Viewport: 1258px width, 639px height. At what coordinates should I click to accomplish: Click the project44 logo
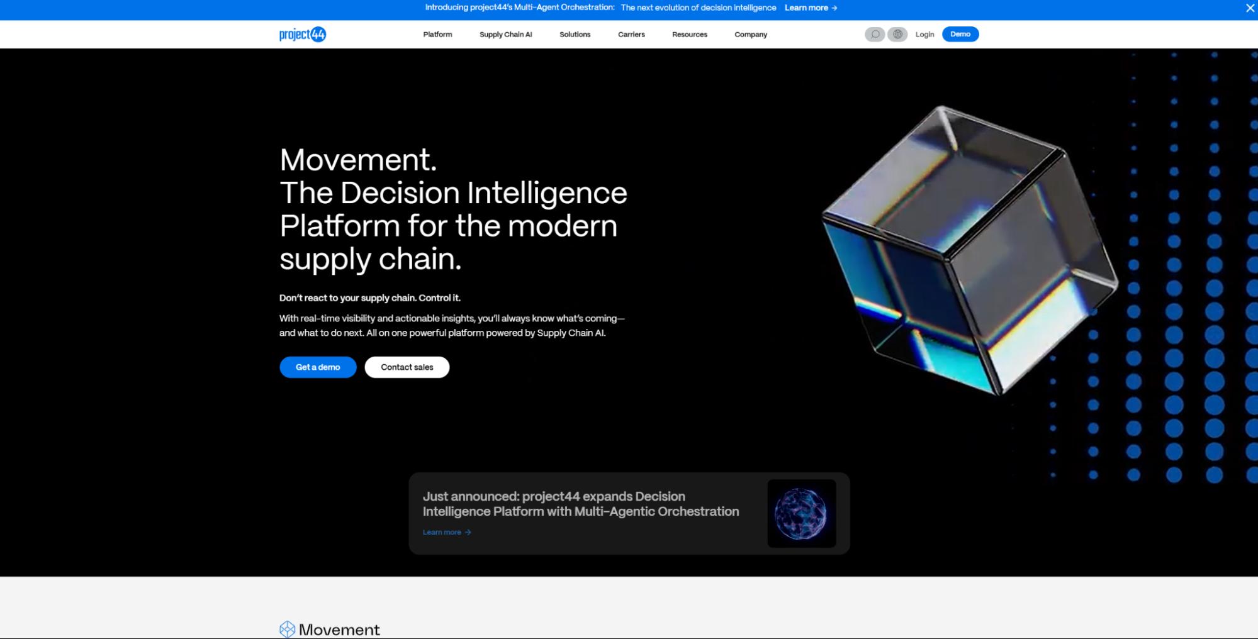pos(303,34)
